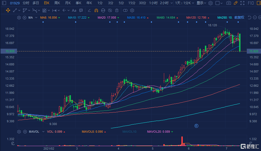Open the F10 company info page

pyautogui.click(x=250, y=3)
